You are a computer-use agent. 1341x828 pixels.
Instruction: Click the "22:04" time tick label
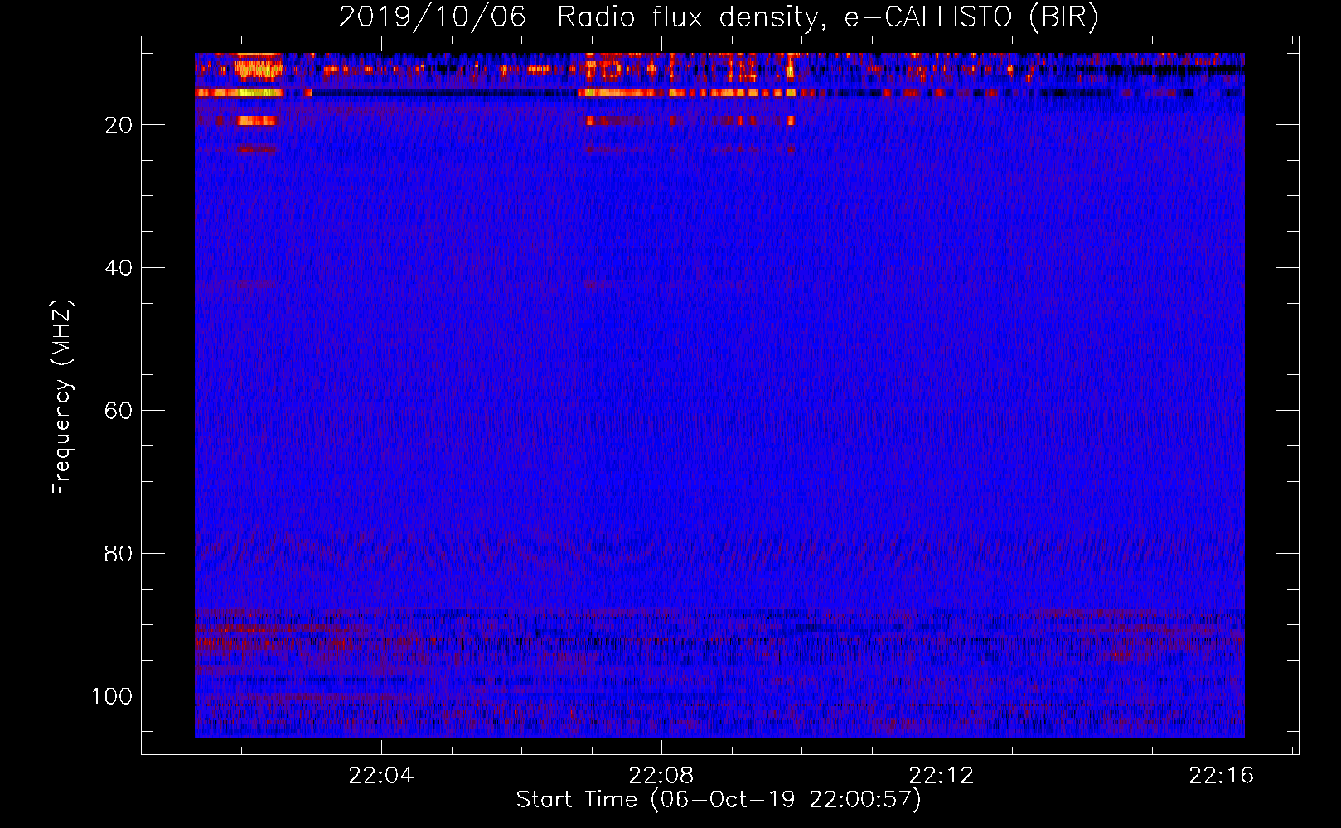pyautogui.click(x=381, y=776)
